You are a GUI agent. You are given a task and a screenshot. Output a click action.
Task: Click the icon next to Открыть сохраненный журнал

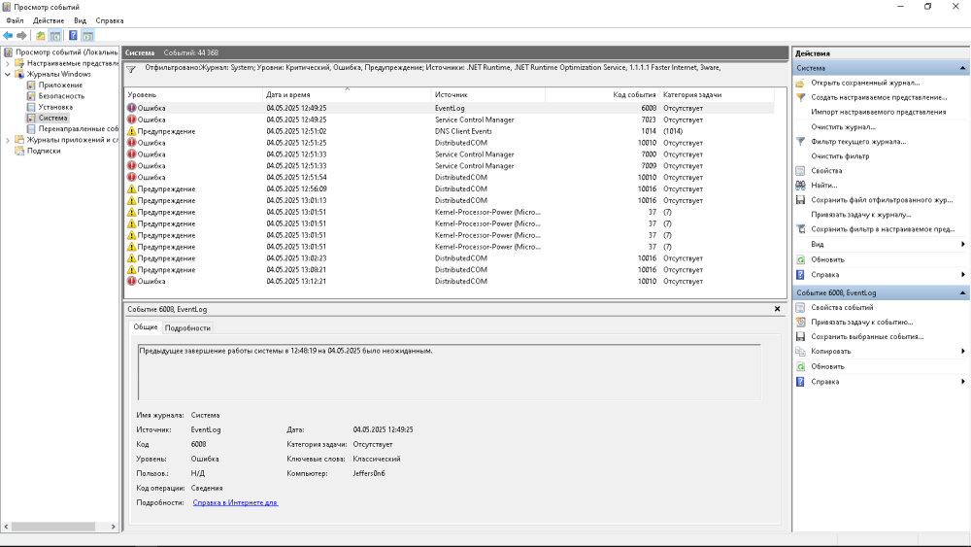[800, 83]
